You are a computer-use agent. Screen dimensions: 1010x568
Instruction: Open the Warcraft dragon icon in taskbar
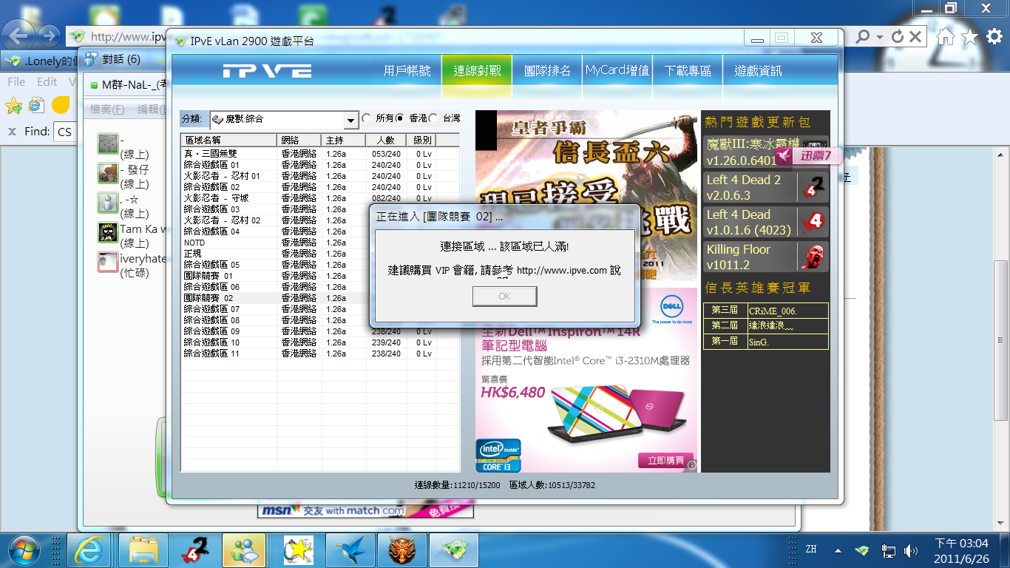(x=401, y=550)
